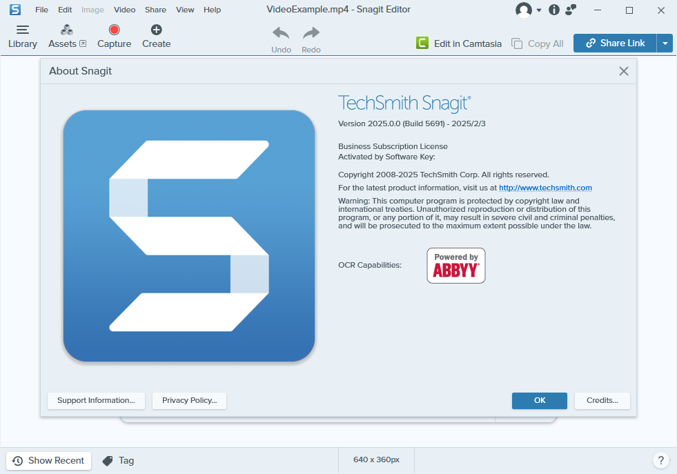Click the Show Recent button

click(x=49, y=461)
